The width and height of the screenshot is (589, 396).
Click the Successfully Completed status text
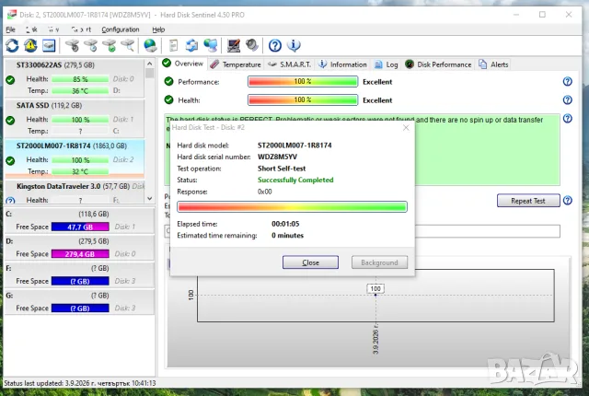pyautogui.click(x=295, y=180)
